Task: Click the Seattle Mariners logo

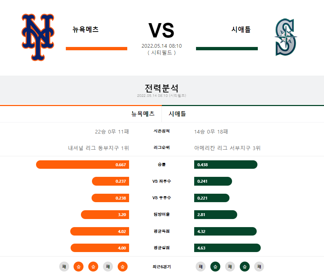Action: [286, 37]
